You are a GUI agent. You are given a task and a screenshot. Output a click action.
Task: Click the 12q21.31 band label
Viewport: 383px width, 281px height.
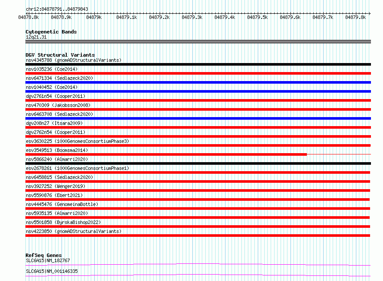[x=36, y=37]
